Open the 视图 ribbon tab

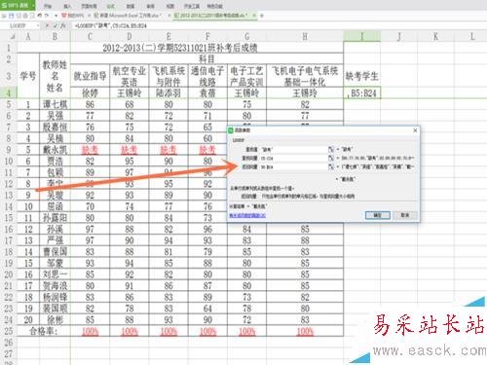click(170, 6)
